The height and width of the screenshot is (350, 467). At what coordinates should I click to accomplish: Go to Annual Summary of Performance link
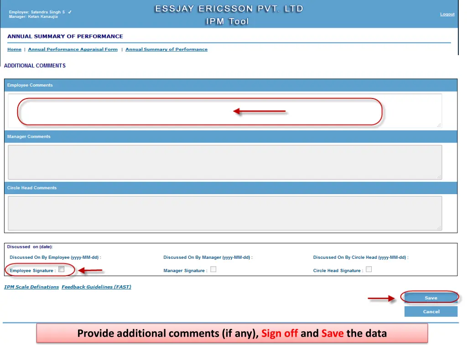(x=166, y=49)
